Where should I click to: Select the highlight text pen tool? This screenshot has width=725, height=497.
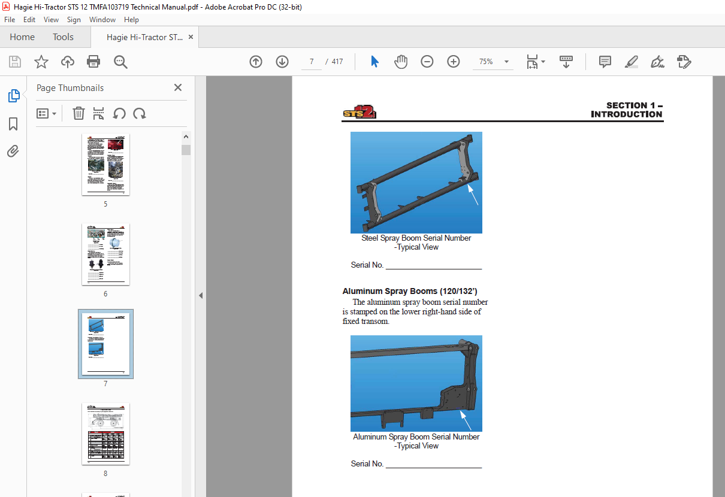632,62
